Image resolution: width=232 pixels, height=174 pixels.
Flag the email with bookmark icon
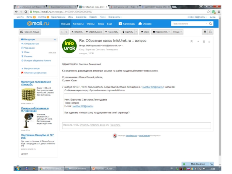point(191,41)
